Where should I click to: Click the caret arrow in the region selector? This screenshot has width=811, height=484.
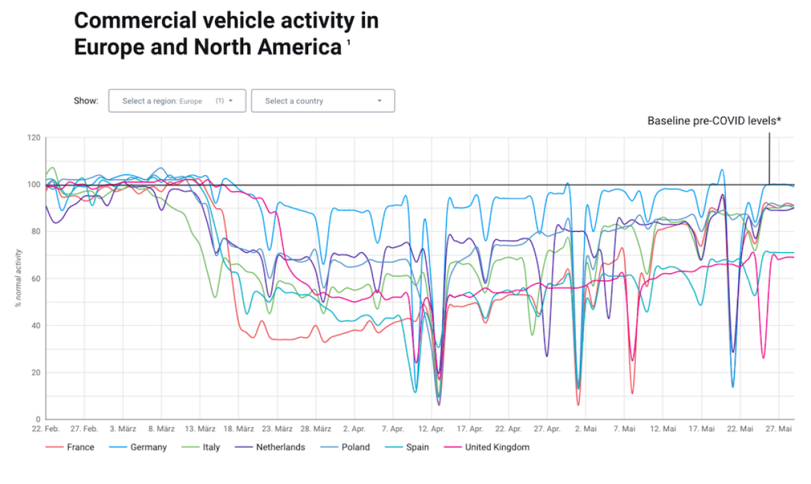click(231, 101)
